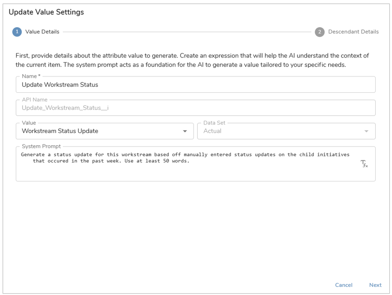This screenshot has height=295, width=392.
Task: Focus the Name field Update Workstream Status
Action: coord(195,85)
